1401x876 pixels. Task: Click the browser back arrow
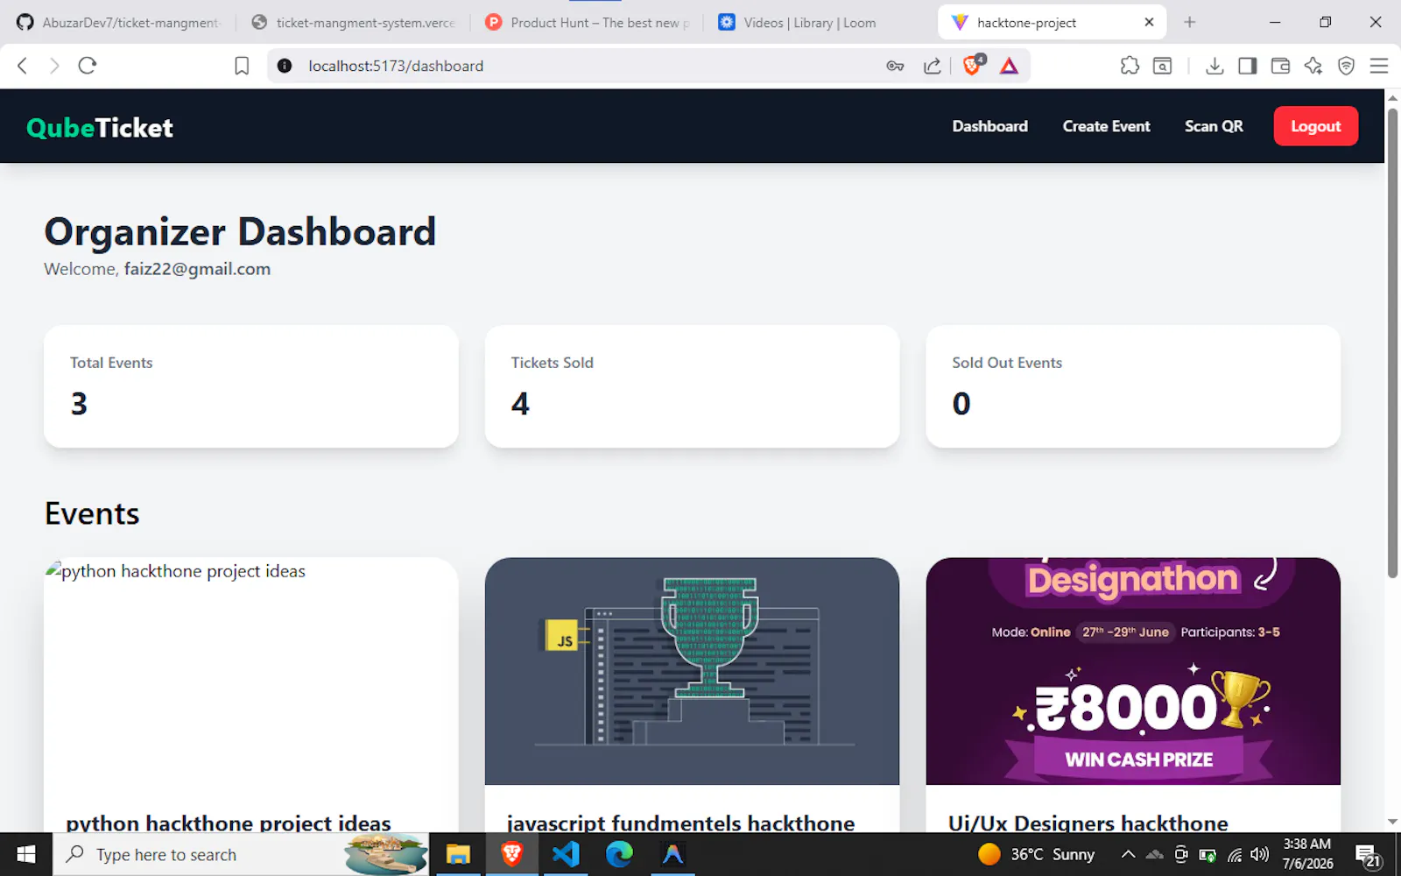(23, 66)
